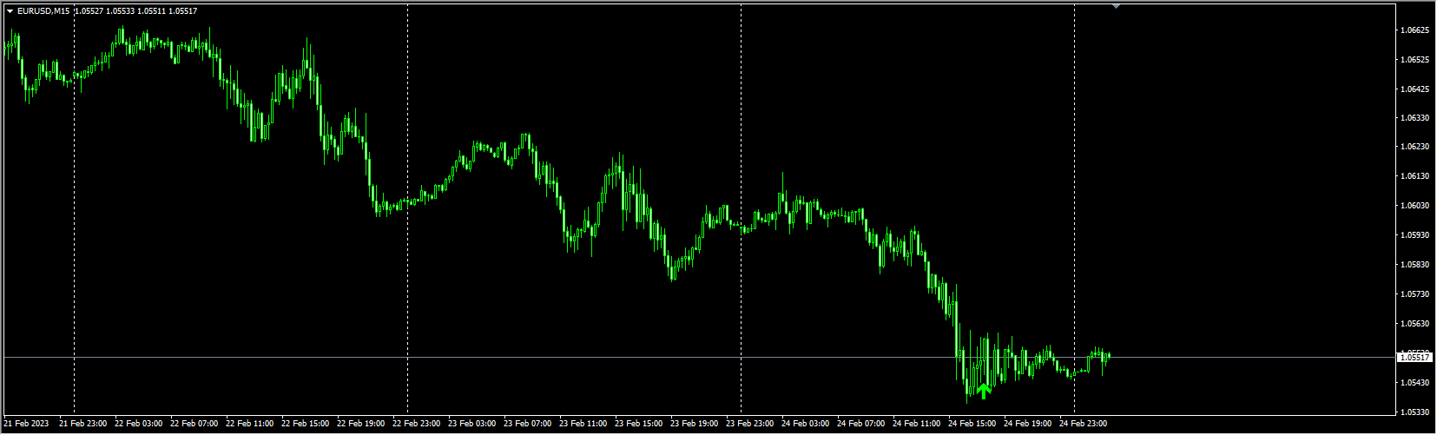The width and height of the screenshot is (1437, 435).
Task: Click the 24 Feb 19:00 time label
Action: click(x=1028, y=425)
